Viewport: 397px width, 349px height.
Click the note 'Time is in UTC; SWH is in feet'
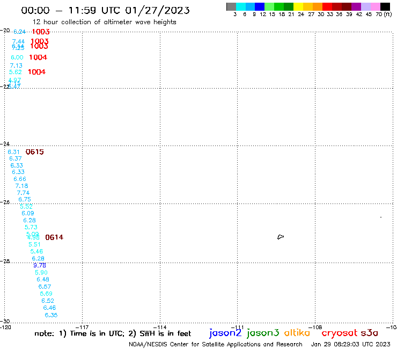[113, 333]
